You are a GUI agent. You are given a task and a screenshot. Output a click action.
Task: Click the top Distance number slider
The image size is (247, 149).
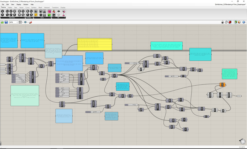[x=132, y=63]
